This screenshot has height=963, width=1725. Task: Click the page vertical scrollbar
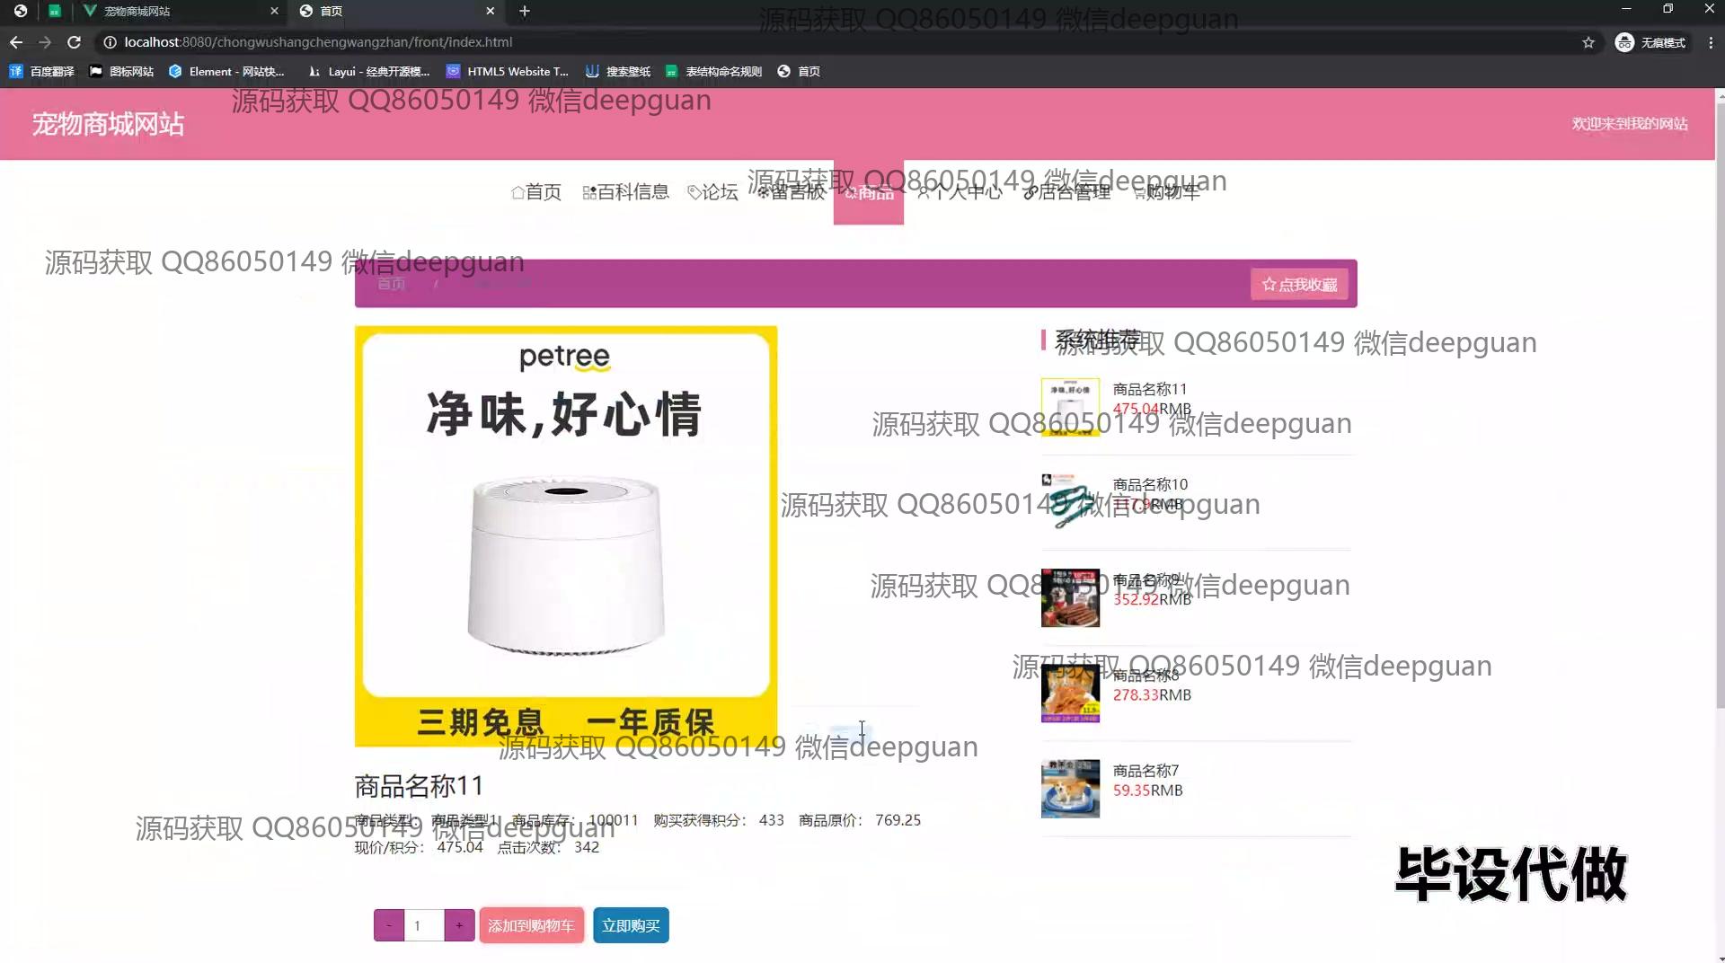1720,404
